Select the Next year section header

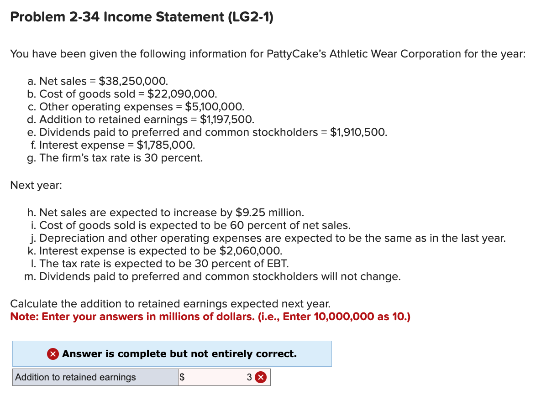click(36, 185)
